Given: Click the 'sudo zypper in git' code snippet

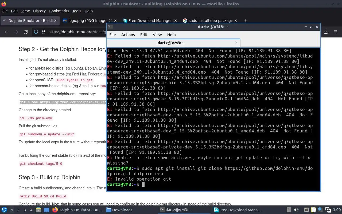Looking at the screenshot, I should pos(74,80).
